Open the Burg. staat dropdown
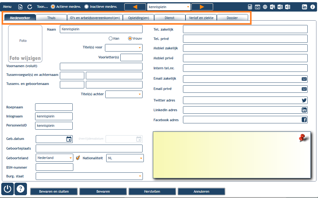 tap(89, 176)
